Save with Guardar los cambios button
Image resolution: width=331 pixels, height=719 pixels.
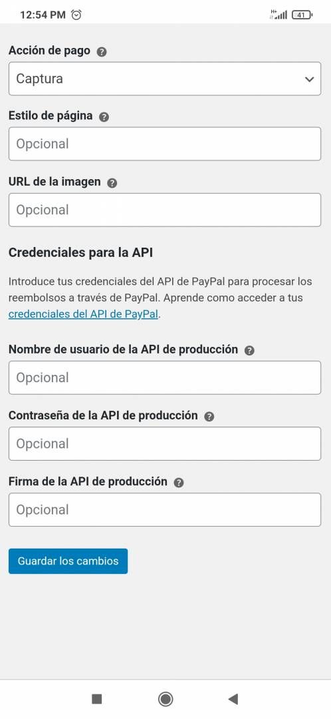coord(68,561)
